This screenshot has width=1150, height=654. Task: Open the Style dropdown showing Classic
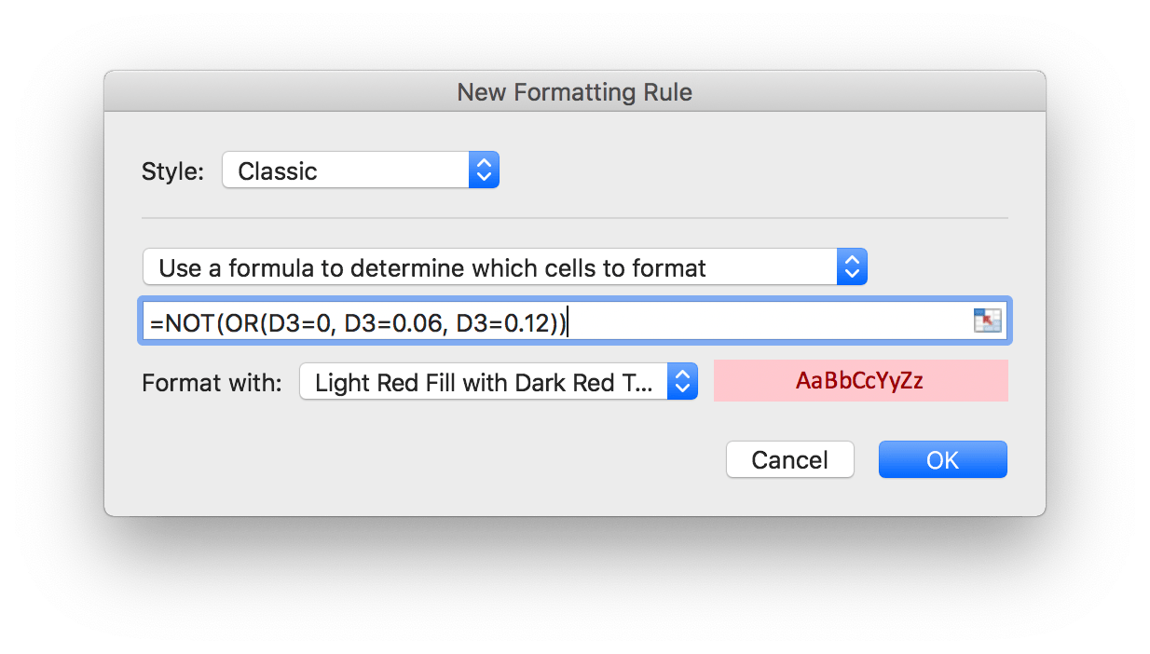point(360,170)
